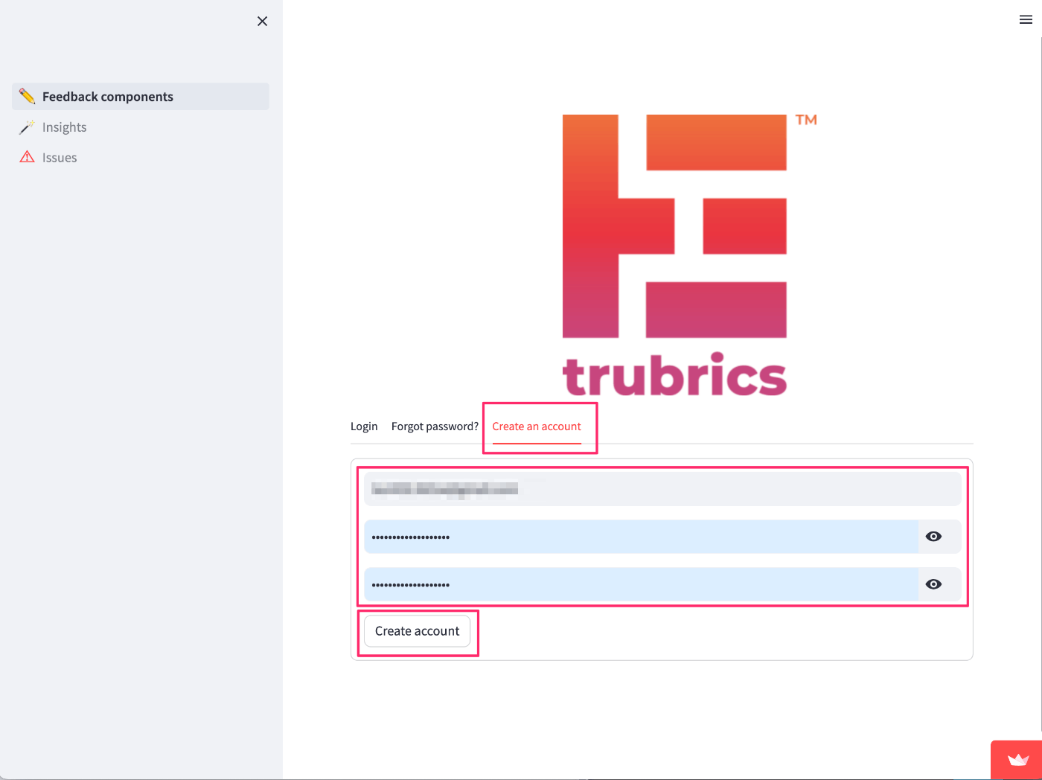Show the first password with eye icon

pos(933,537)
